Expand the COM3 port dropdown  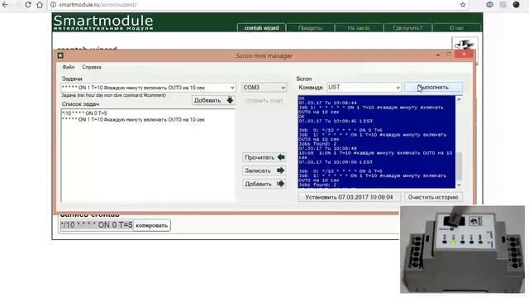pos(283,88)
